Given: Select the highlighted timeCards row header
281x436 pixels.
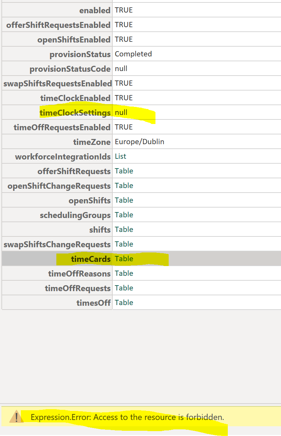Looking at the screenshot, I should [x=91, y=258].
